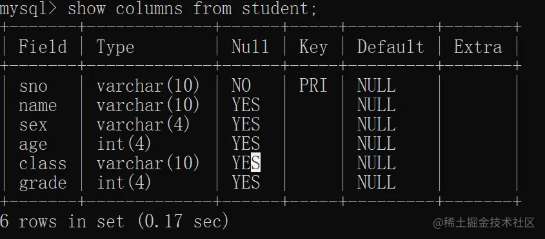545x239 pixels.
Task: Click the Key column header
Action: pyautogui.click(x=313, y=48)
